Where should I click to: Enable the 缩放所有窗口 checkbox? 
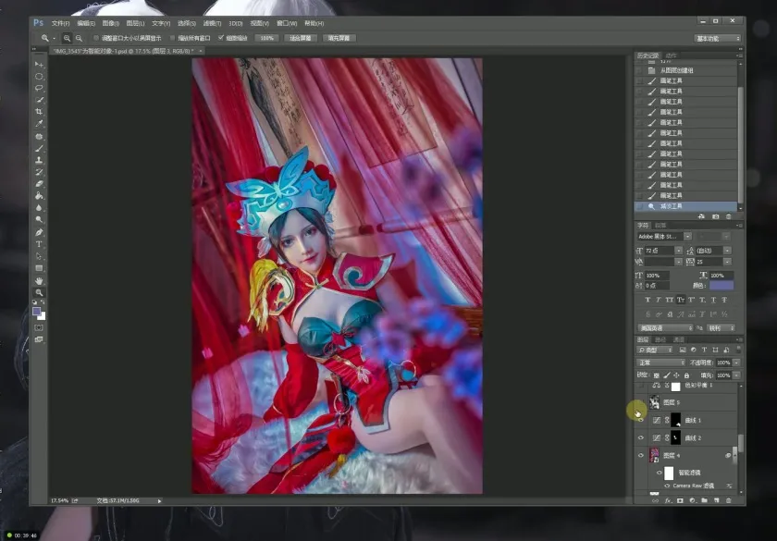pyautogui.click(x=170, y=38)
